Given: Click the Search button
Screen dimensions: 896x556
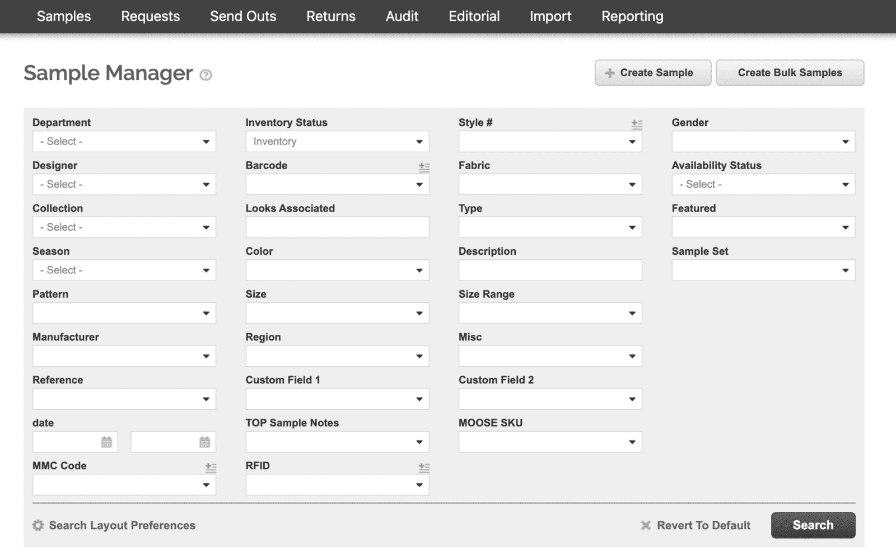Looking at the screenshot, I should [813, 525].
